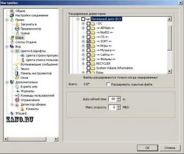Click the Experts only icon

point(17,87)
